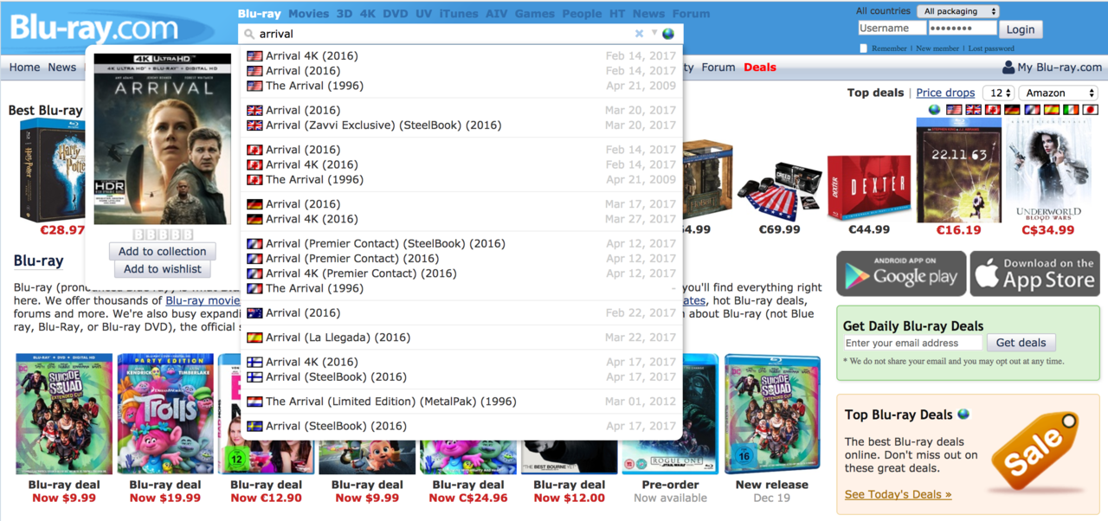Choose the United Kingdom flag in top deals
This screenshot has height=521, width=1108.
click(974, 110)
